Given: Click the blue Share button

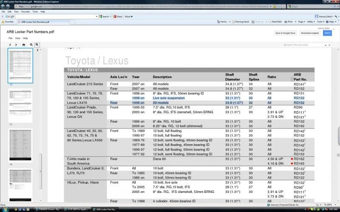Looking at the screenshot, I should coord(327,33).
